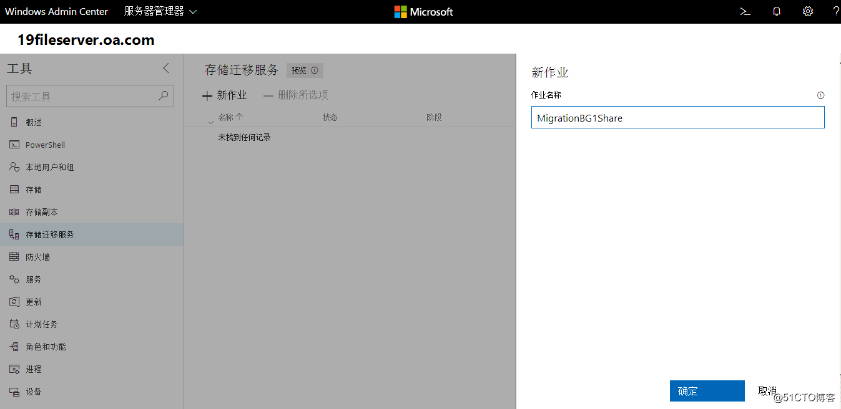Open the Server Manager (服务器管理器) dropdown

coord(160,11)
